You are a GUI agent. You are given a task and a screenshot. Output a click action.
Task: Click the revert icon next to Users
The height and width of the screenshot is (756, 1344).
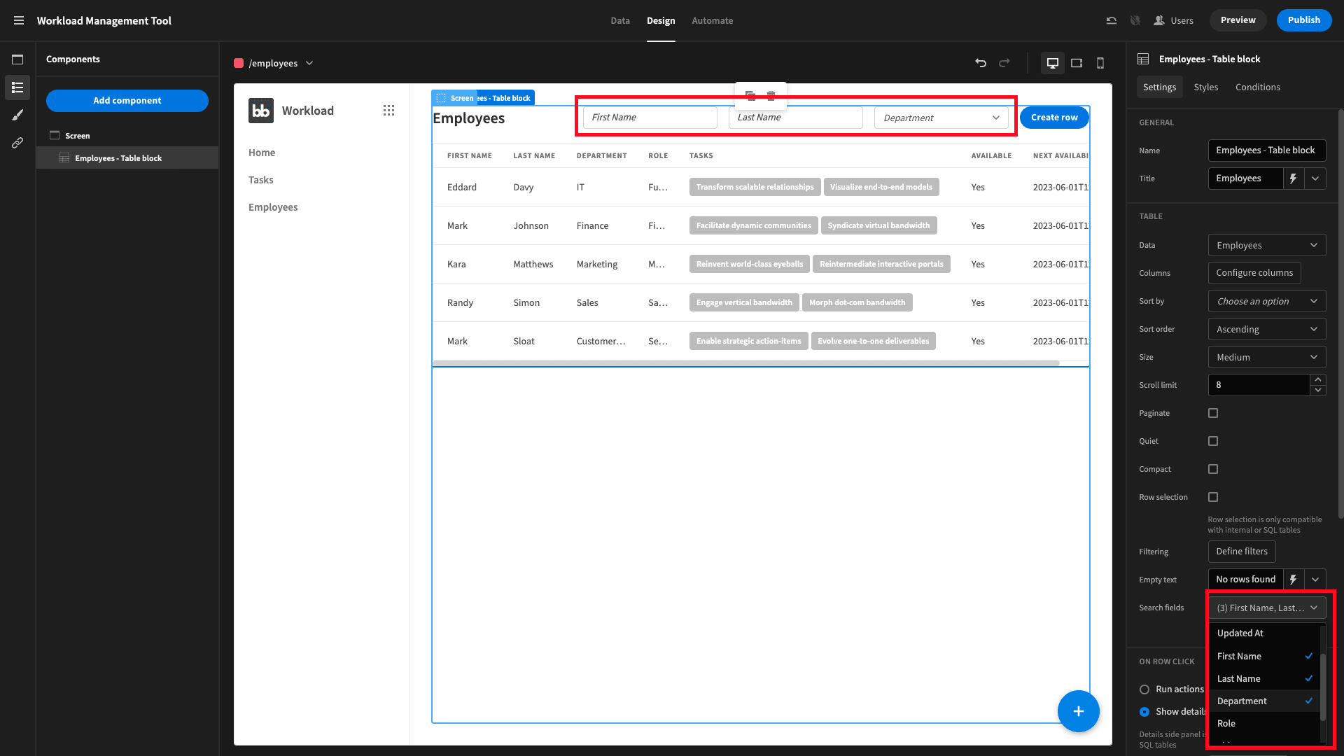(x=1111, y=20)
